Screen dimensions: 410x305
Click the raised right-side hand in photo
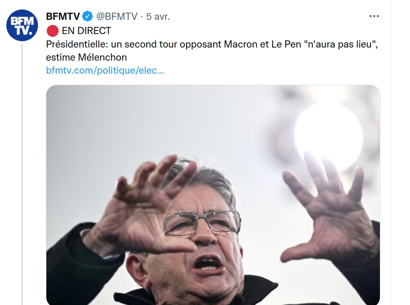pyautogui.click(x=330, y=208)
